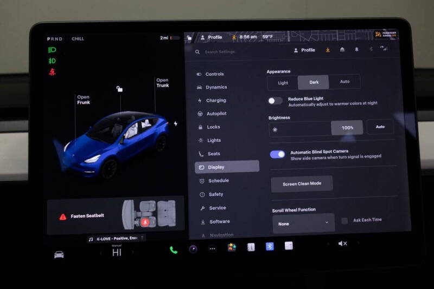Viewport: 434px width, 289px height.
Task: Tap Open Trunk
Action: (x=162, y=83)
